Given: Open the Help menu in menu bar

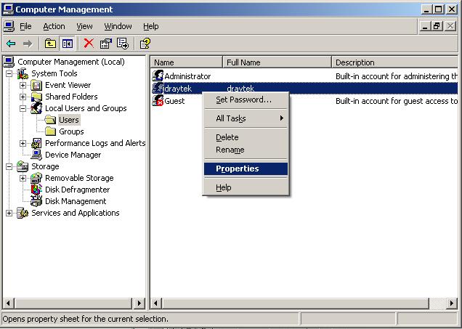Looking at the screenshot, I should tap(151, 26).
